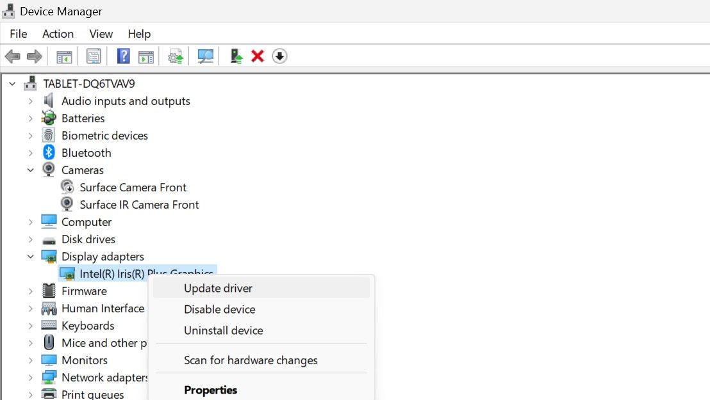Click the Disable device down-arrow icon
The image size is (710, 400).
point(279,56)
